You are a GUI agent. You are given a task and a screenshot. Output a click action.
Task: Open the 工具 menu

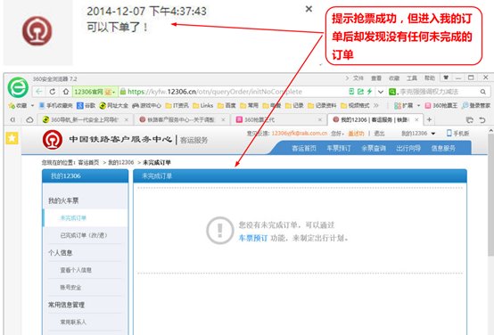click(411, 78)
